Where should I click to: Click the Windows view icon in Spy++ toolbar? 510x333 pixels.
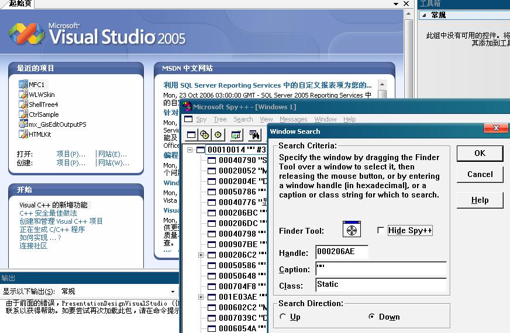[x=191, y=134]
